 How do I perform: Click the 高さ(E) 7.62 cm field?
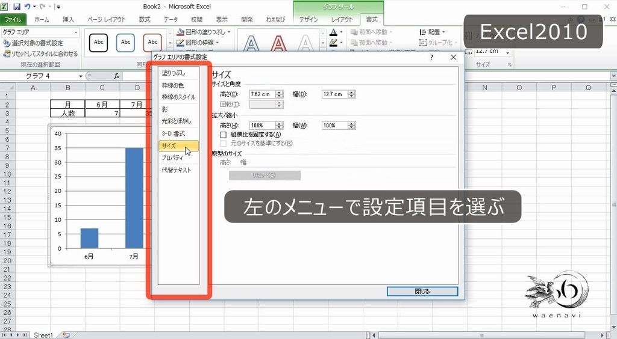point(263,94)
